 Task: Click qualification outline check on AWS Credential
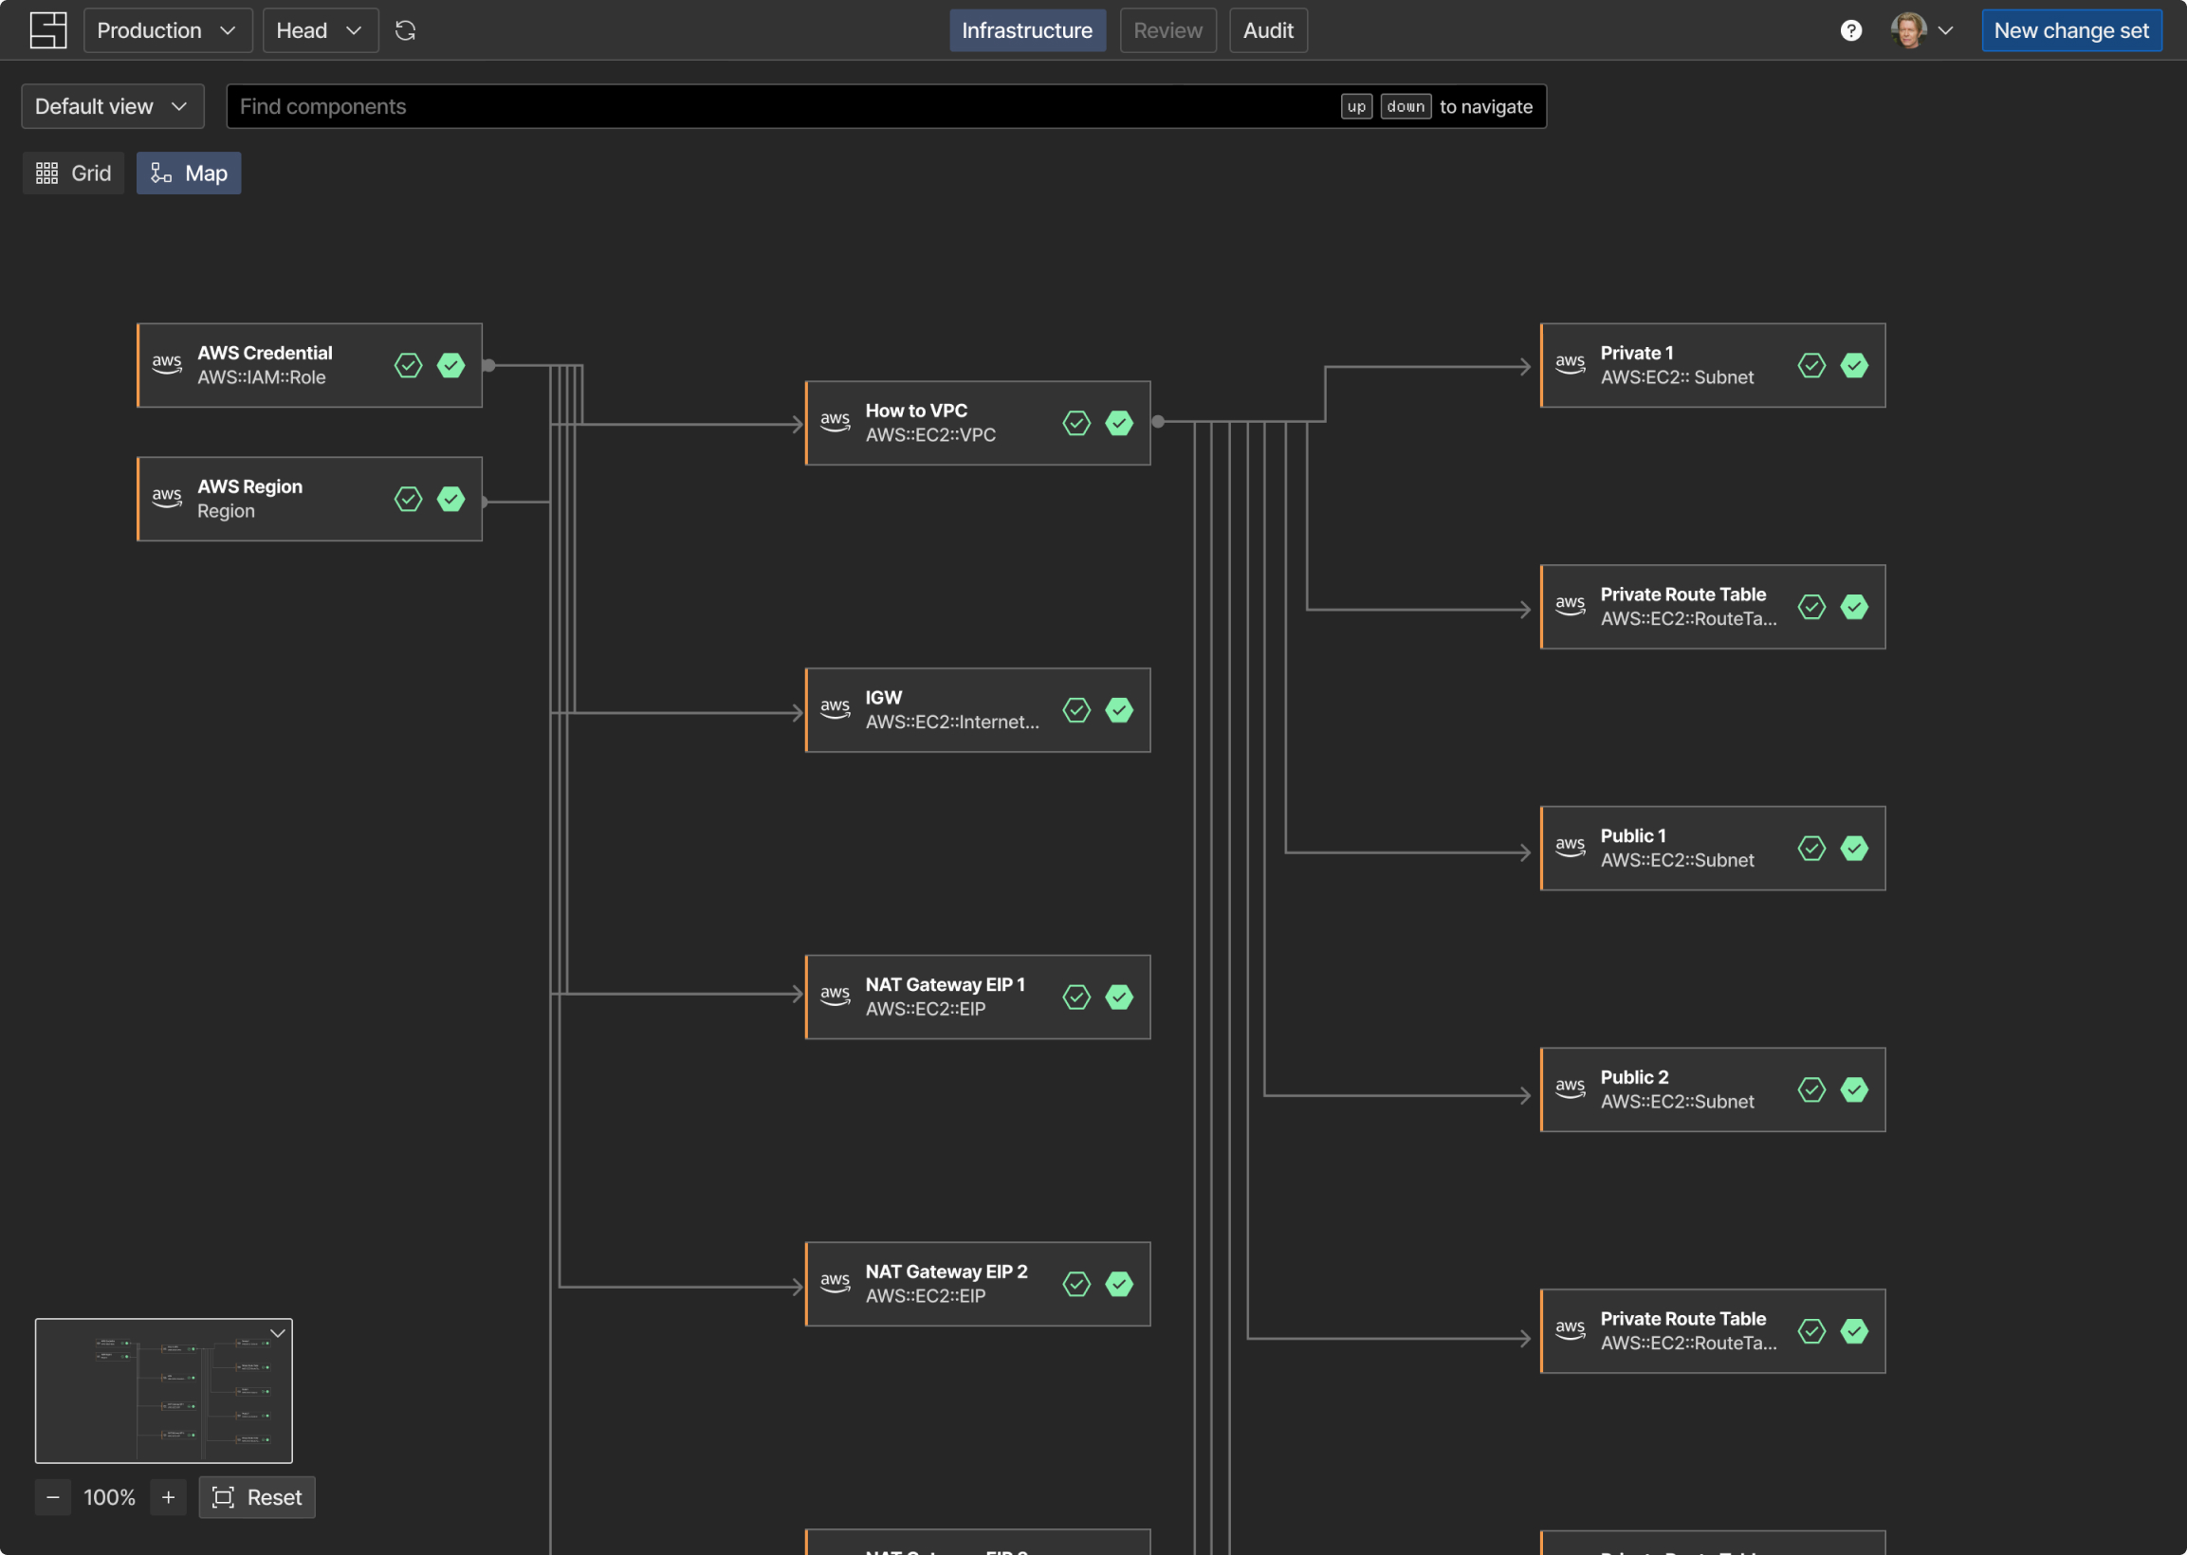click(x=408, y=365)
